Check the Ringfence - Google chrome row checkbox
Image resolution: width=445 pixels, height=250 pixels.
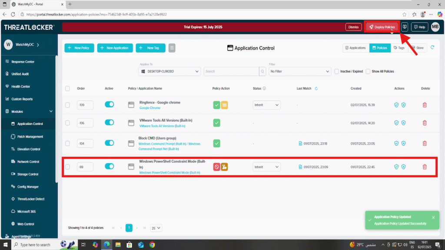(67, 105)
